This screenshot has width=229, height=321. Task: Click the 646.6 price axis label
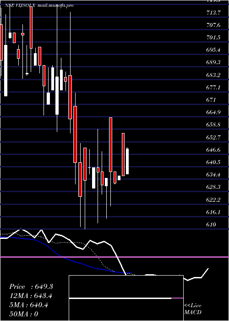tap(213, 150)
